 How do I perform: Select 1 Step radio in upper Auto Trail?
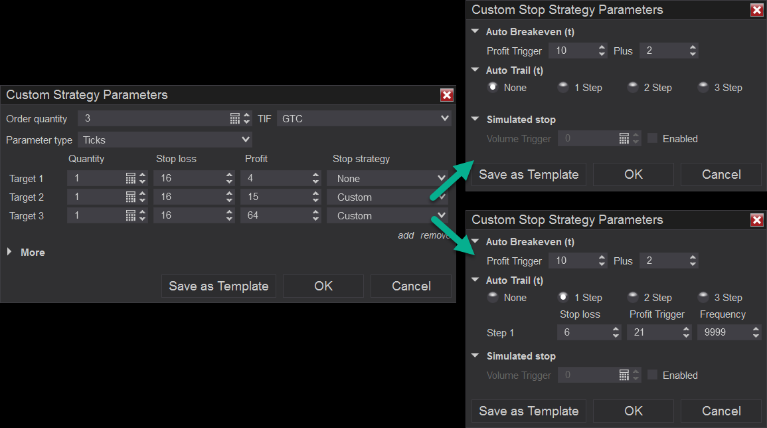pyautogui.click(x=563, y=87)
